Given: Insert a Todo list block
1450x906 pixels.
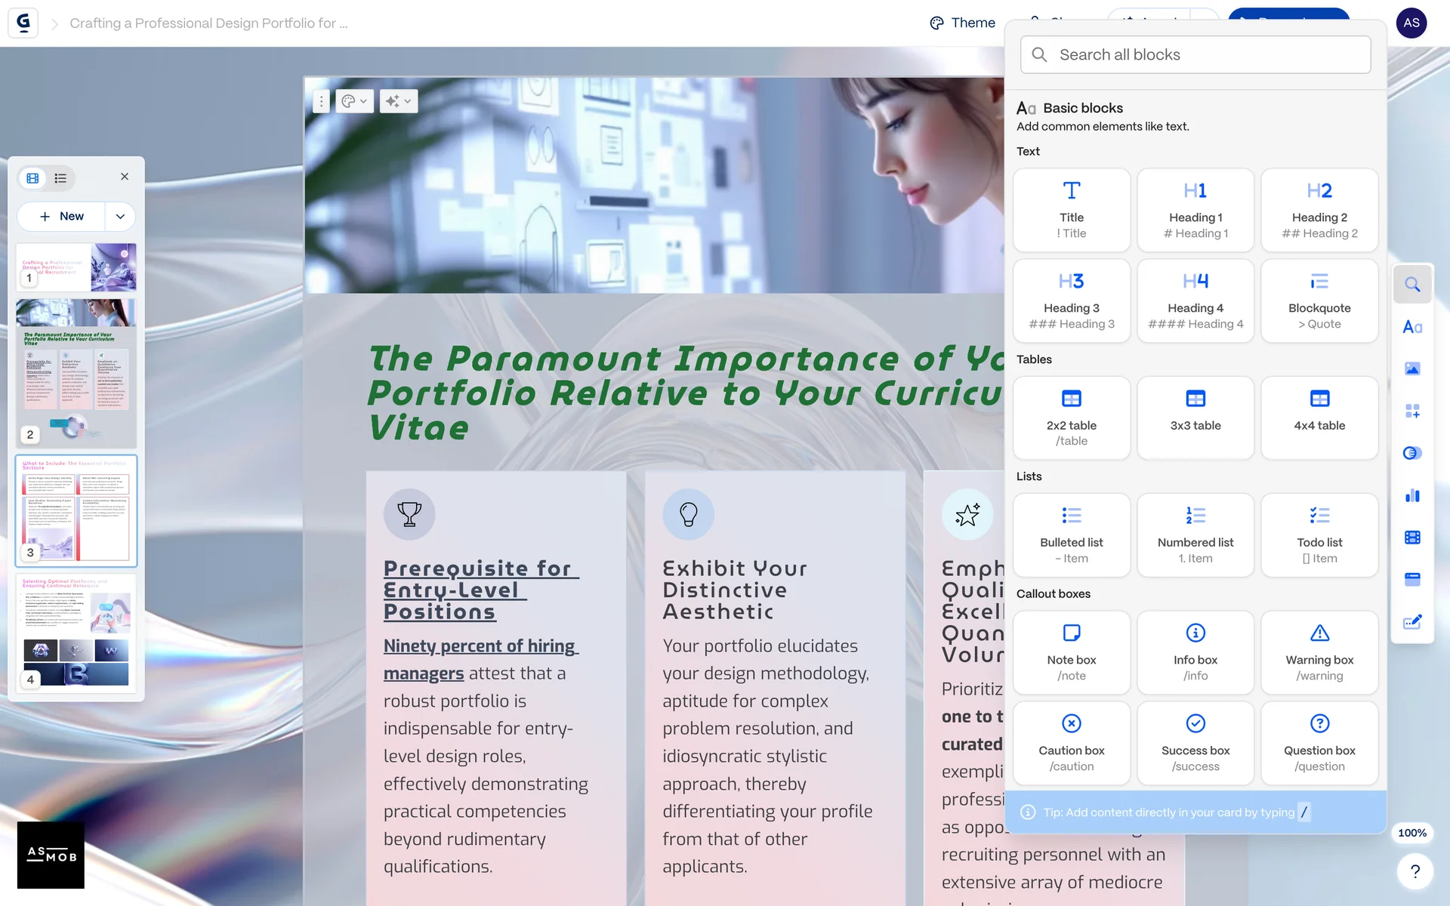Looking at the screenshot, I should coord(1319,535).
